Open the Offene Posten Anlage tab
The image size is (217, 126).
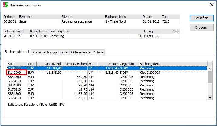pyautogui.click(x=87, y=52)
